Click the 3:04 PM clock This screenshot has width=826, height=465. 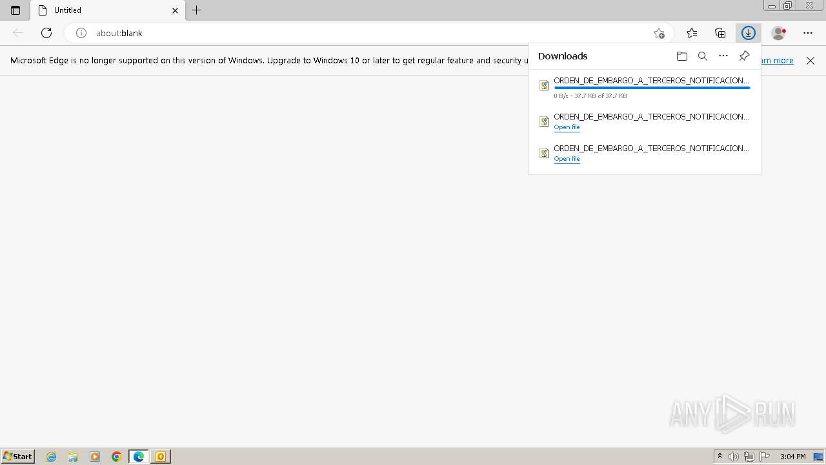pos(793,457)
